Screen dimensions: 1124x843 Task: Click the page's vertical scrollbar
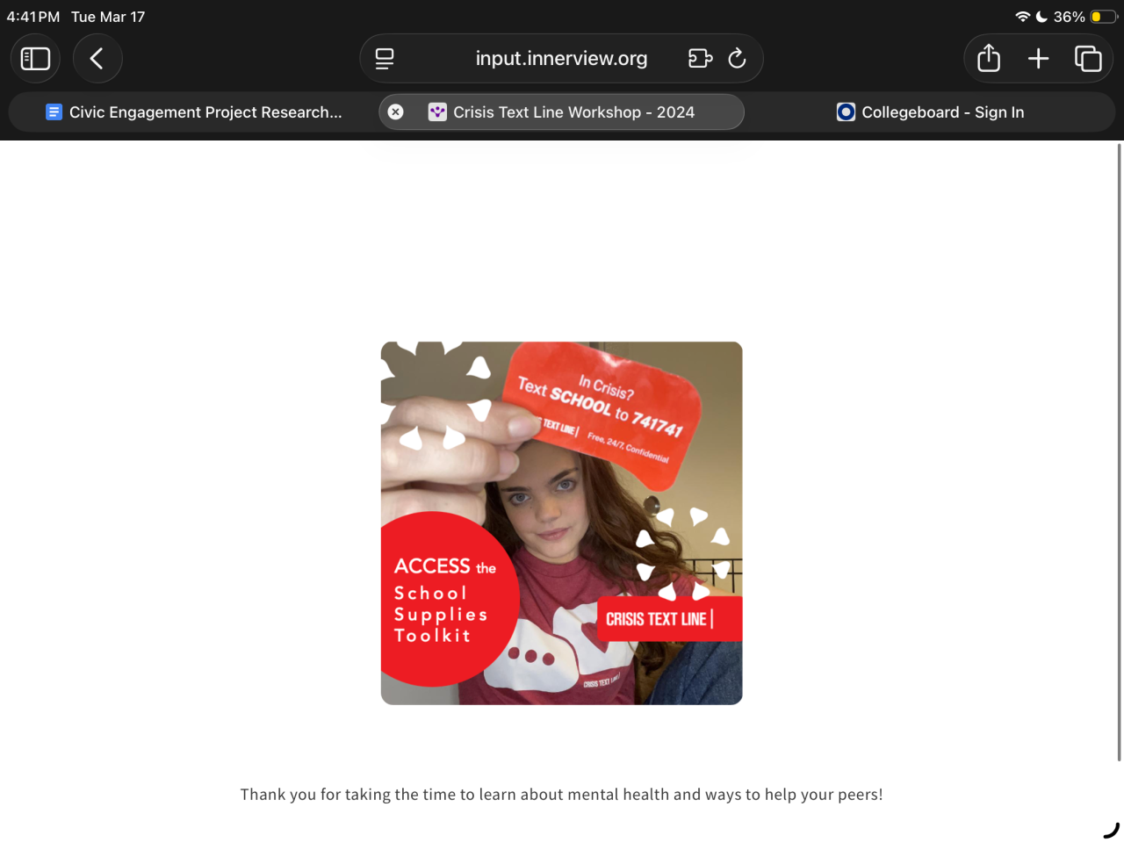click(x=1119, y=452)
